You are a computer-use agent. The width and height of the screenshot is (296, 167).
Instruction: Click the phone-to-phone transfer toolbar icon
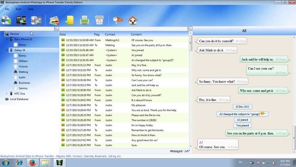[21, 20]
